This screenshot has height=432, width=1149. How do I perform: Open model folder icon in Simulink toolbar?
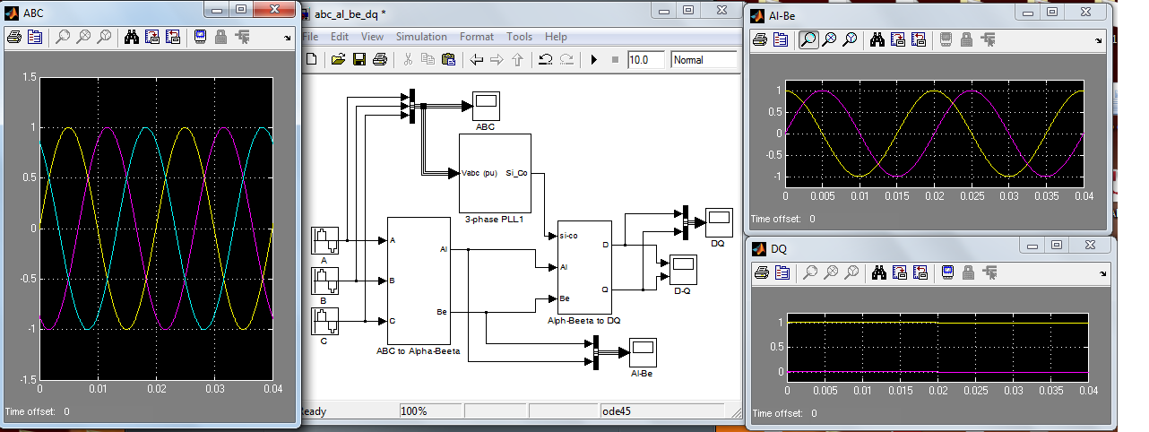(x=338, y=60)
